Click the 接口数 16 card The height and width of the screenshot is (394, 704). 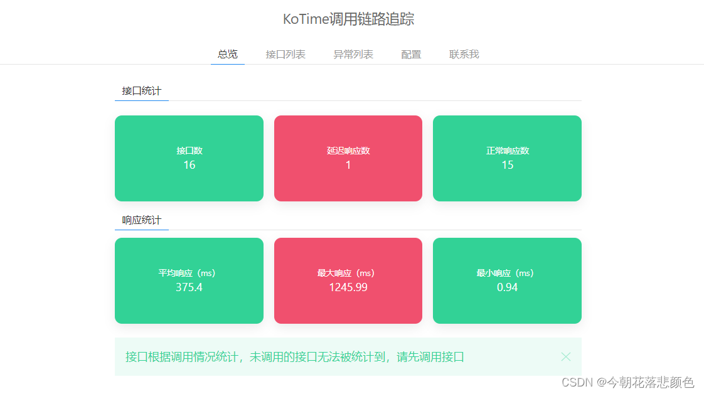click(189, 158)
